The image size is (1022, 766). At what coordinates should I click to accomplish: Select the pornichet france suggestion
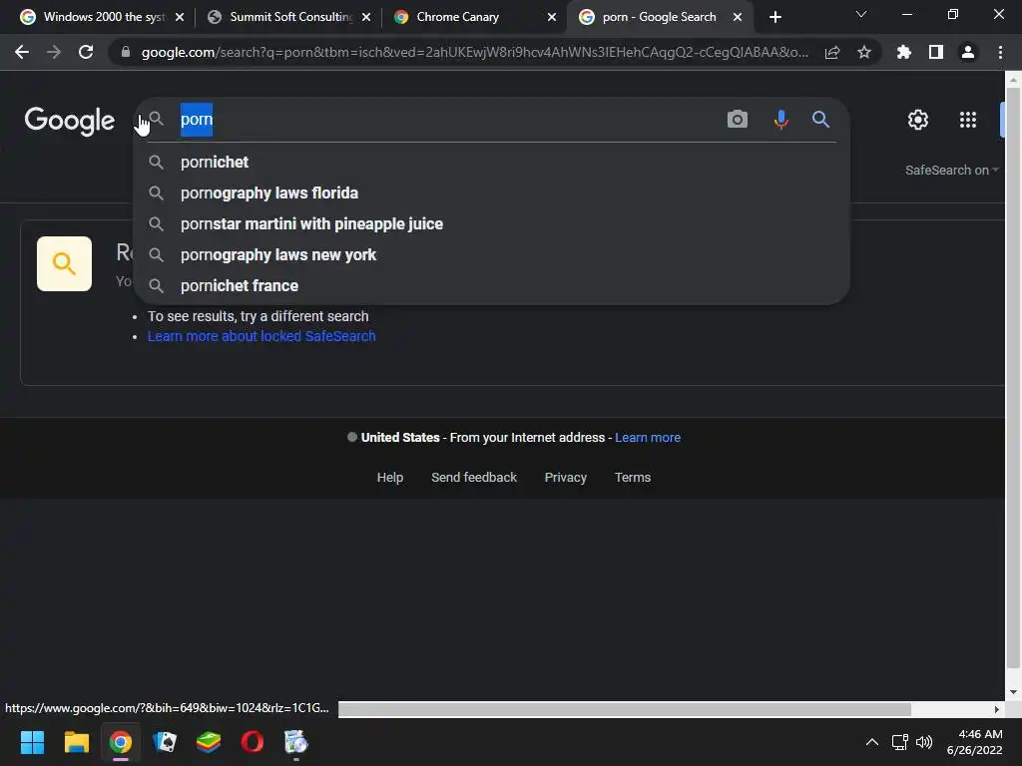pos(492,286)
